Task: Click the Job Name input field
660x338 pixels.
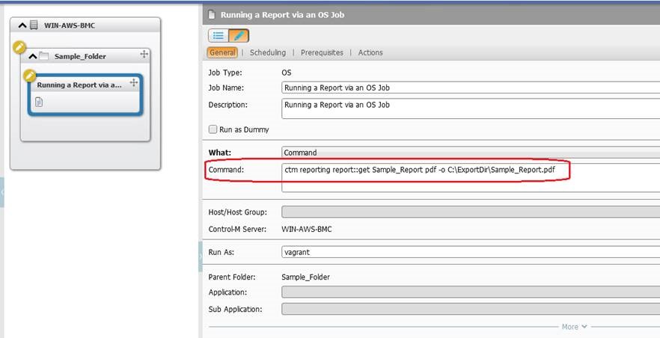Action: click(470, 87)
